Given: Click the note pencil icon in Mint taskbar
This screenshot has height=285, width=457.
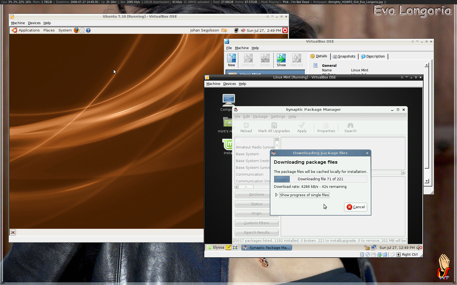Looking at the screenshot, I should point(228,247).
